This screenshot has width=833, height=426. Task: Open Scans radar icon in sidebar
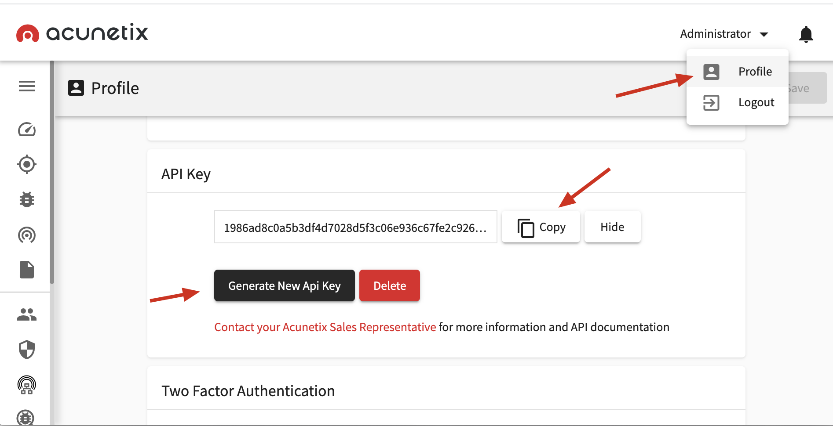(x=27, y=235)
